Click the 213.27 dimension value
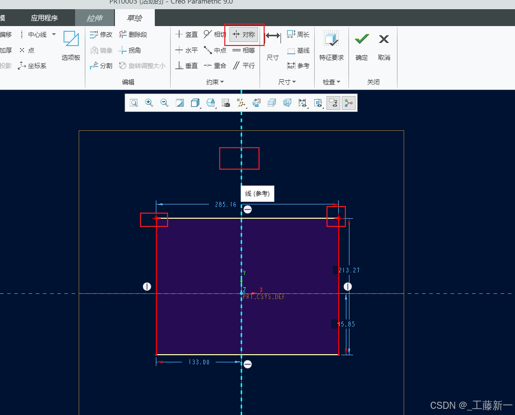The height and width of the screenshot is (415, 515). 349,270
